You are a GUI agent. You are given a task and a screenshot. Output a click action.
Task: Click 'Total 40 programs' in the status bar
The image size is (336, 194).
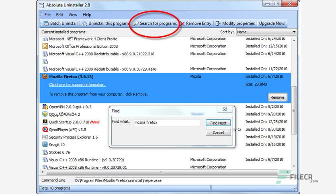[x=55, y=188]
